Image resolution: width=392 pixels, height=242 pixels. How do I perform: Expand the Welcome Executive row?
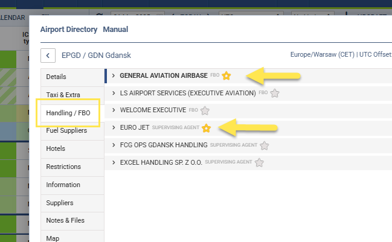(114, 110)
